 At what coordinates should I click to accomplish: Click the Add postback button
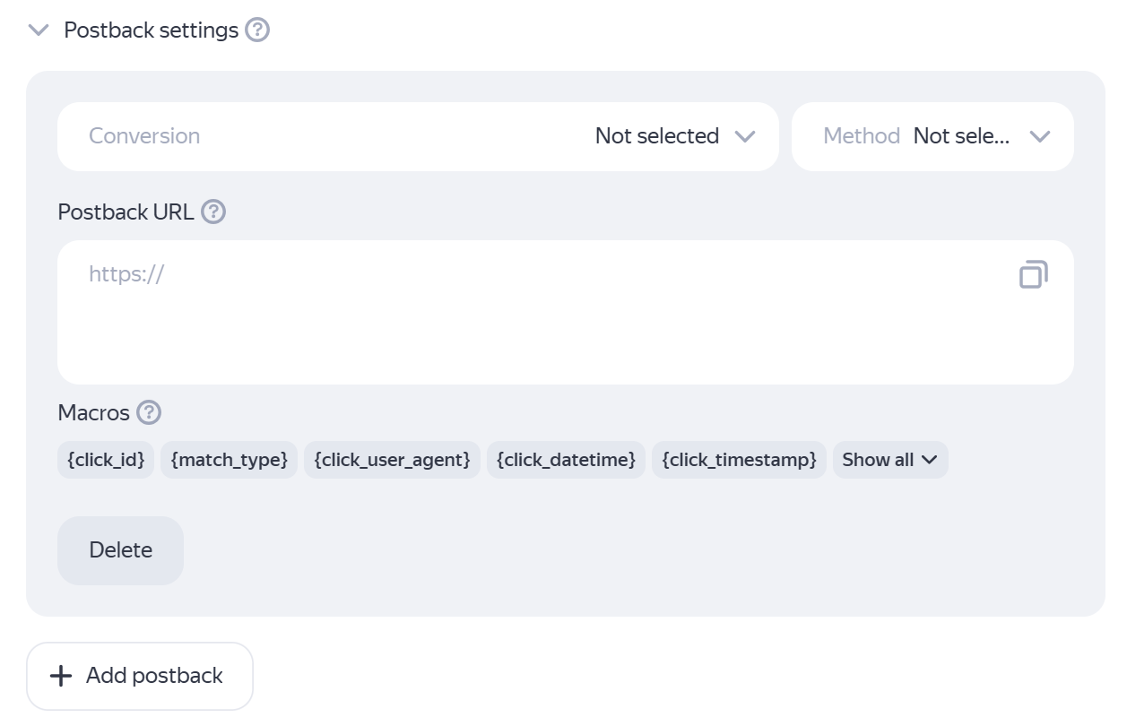140,676
